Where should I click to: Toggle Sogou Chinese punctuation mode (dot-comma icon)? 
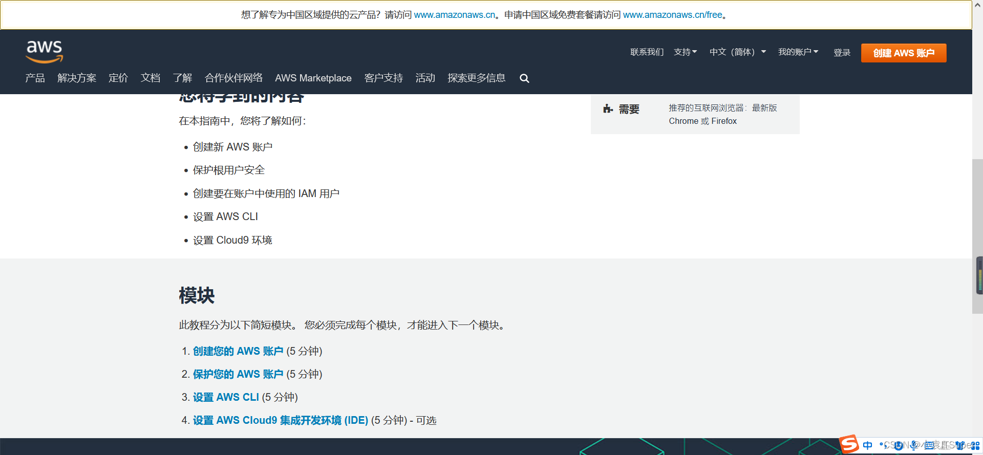tap(884, 446)
